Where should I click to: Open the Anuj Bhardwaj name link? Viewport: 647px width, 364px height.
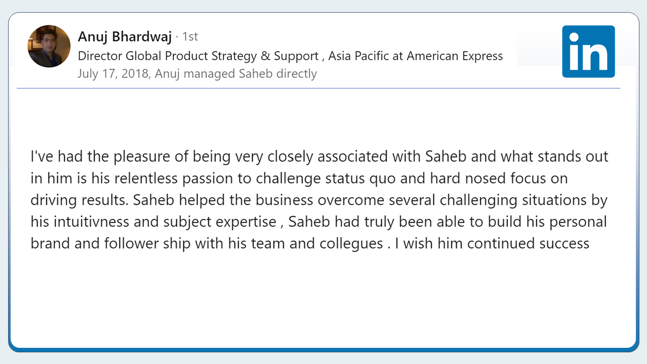point(125,37)
